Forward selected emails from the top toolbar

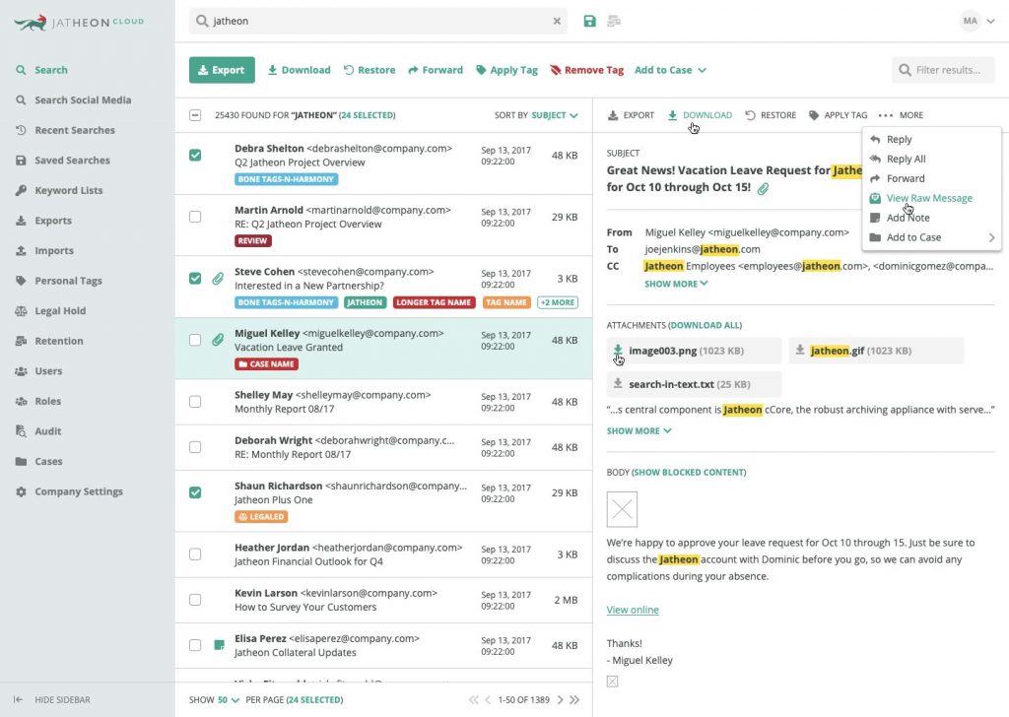click(x=436, y=70)
